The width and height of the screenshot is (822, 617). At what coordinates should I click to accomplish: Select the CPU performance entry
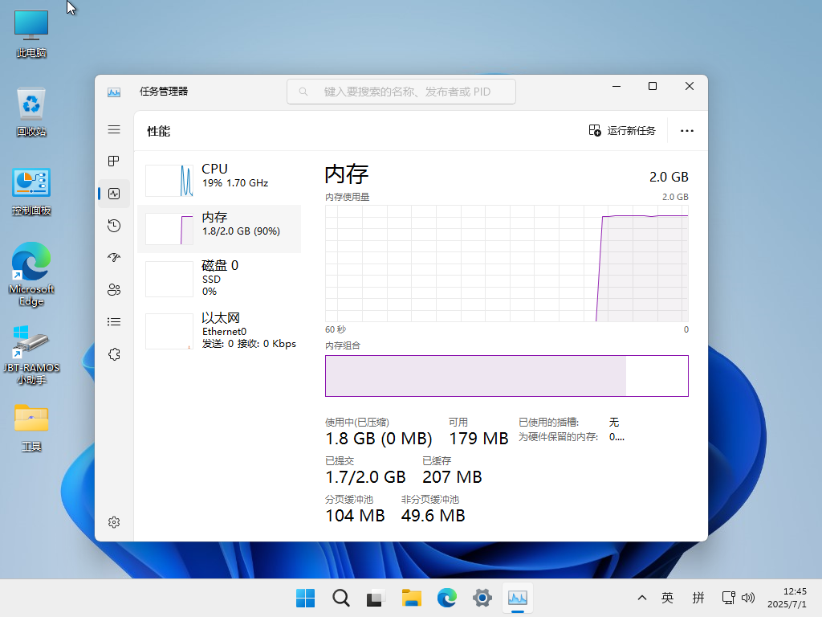[219, 181]
